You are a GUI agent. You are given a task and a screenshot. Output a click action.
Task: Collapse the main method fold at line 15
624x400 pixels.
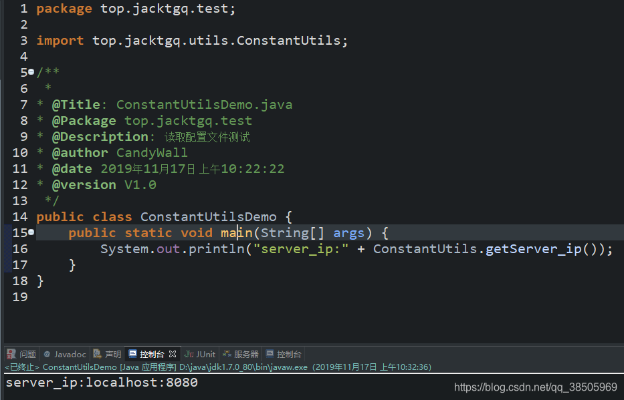(x=31, y=232)
